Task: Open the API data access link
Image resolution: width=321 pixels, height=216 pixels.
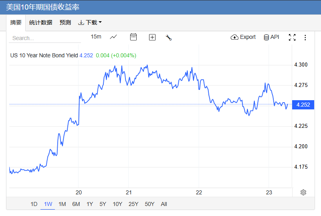Action: tap(271, 37)
